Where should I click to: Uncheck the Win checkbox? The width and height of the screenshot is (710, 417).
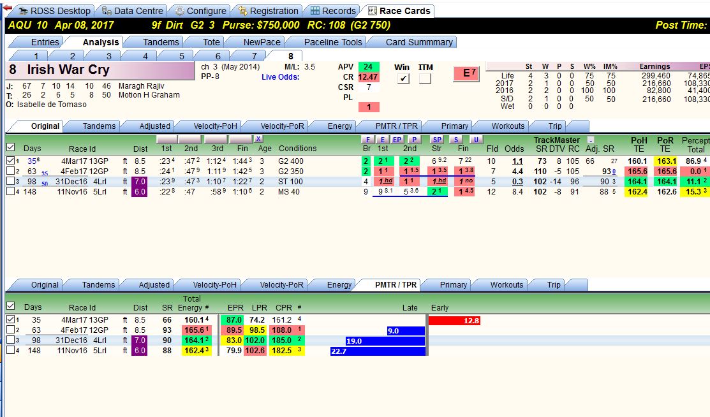(x=403, y=78)
